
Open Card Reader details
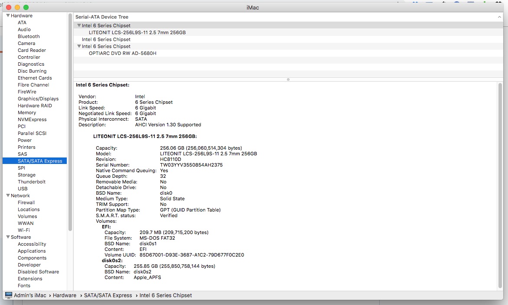pyautogui.click(x=32, y=50)
